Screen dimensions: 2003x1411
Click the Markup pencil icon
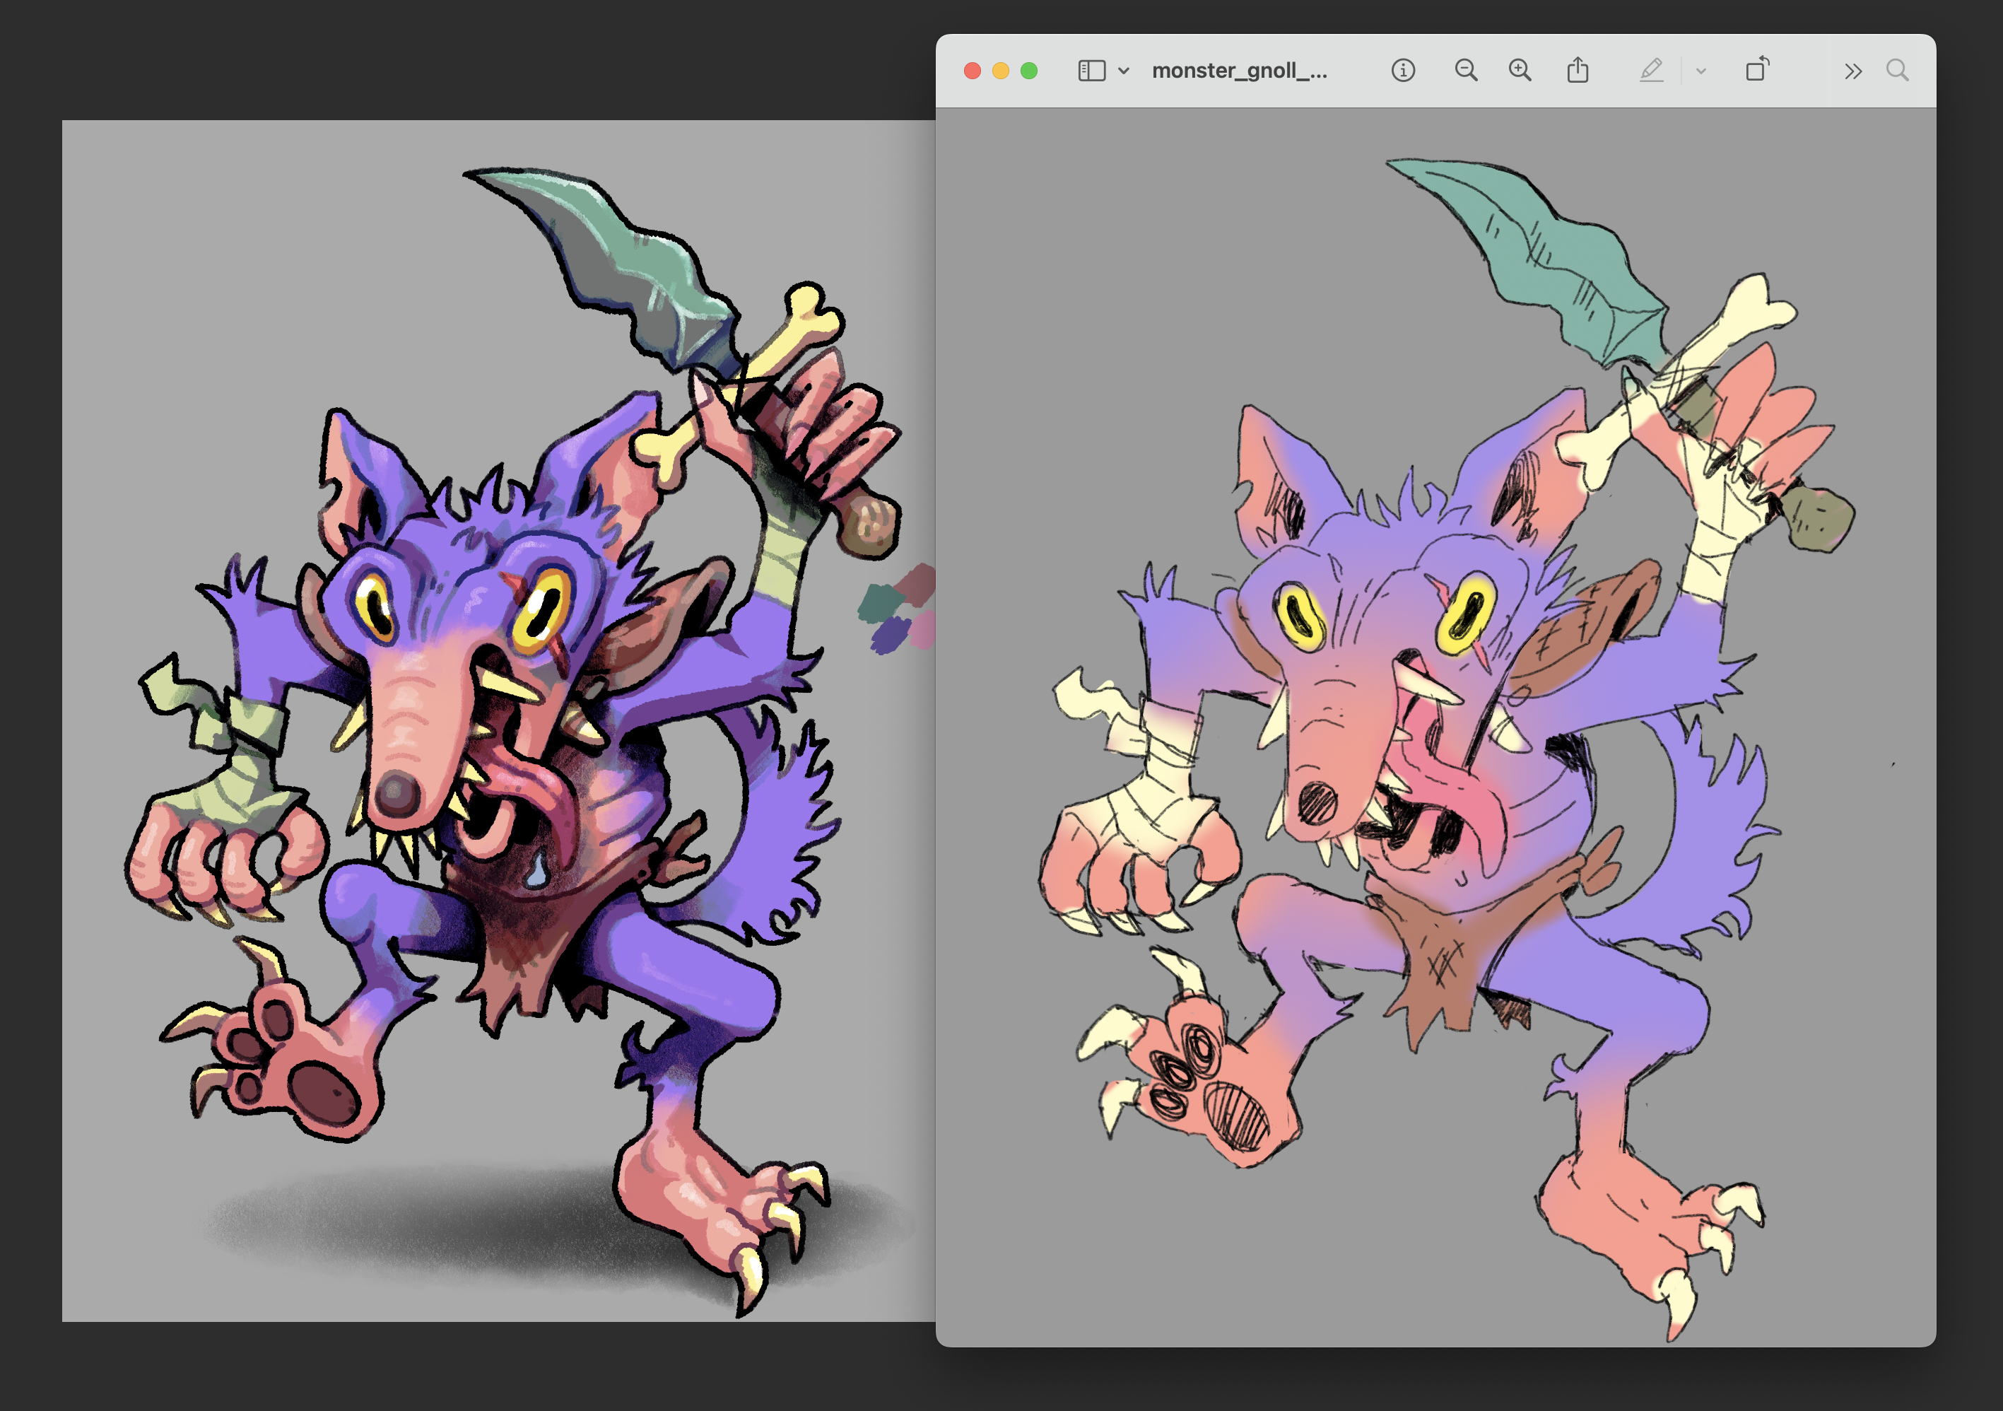click(1650, 71)
